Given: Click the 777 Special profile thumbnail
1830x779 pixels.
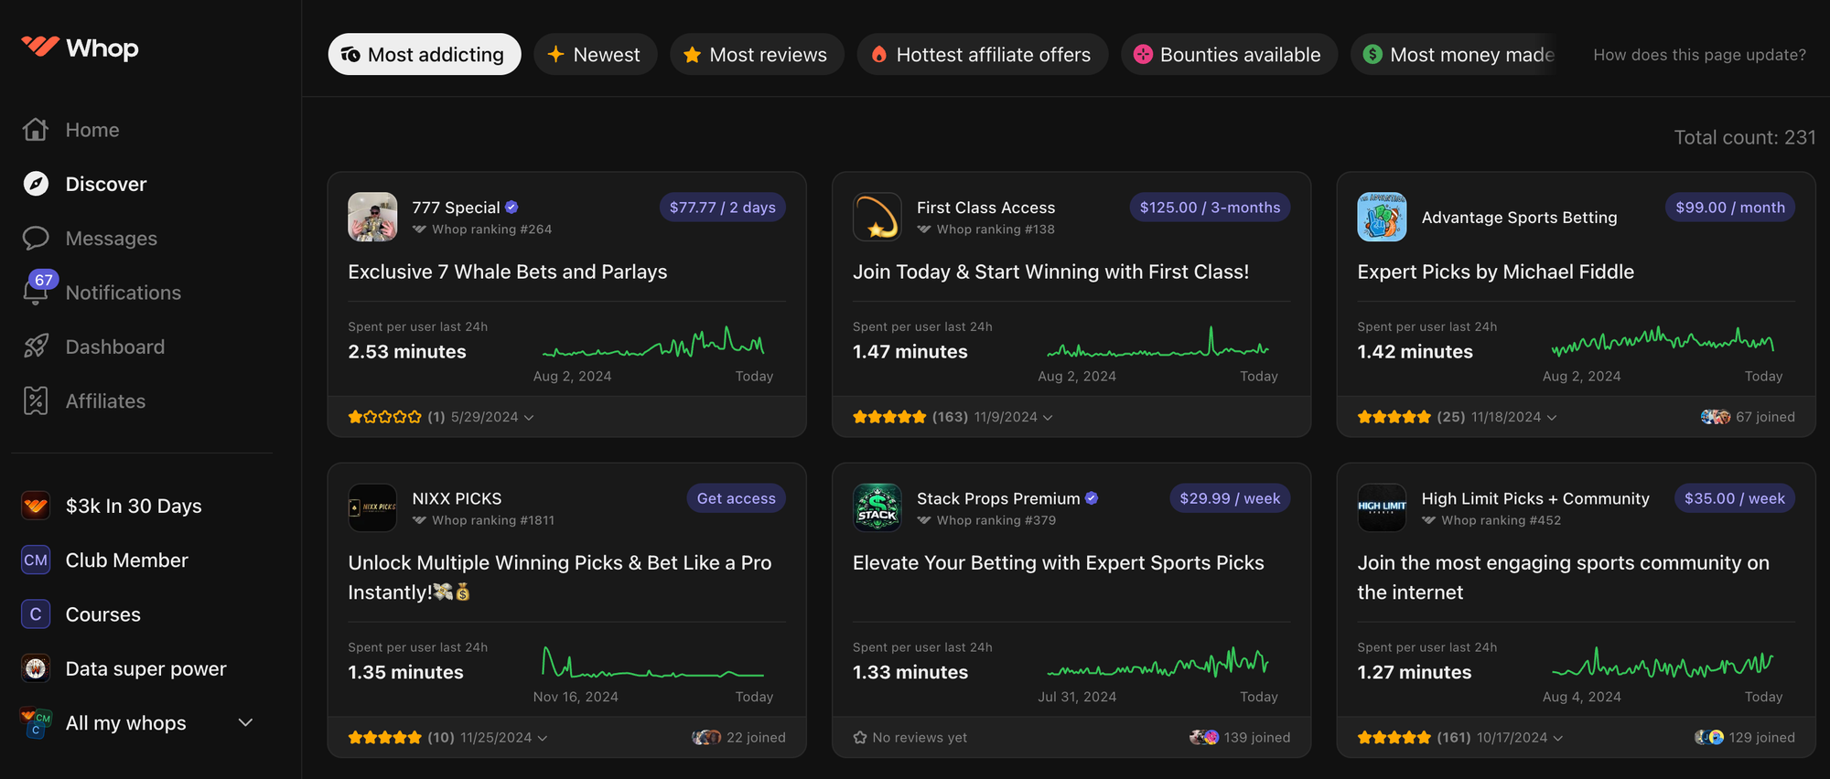Looking at the screenshot, I should pyautogui.click(x=372, y=217).
